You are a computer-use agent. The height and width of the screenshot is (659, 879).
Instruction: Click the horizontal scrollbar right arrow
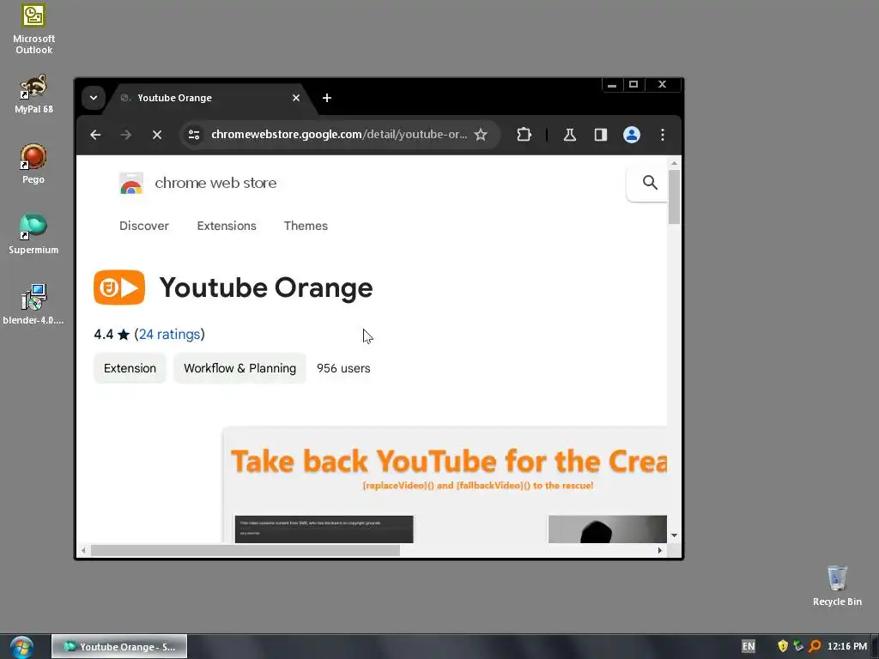660,550
